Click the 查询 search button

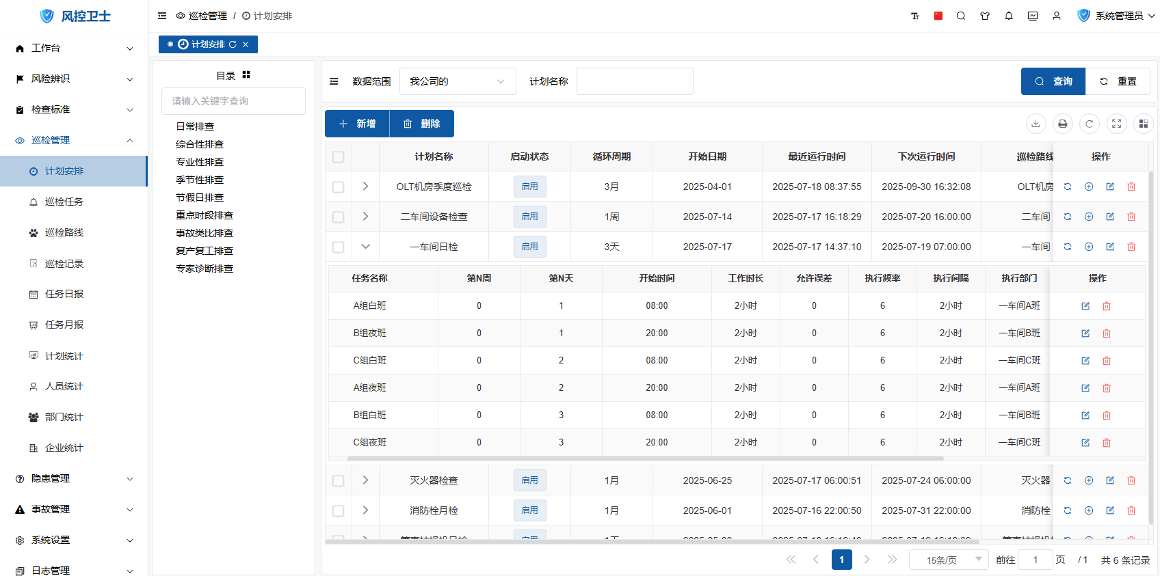click(1053, 81)
